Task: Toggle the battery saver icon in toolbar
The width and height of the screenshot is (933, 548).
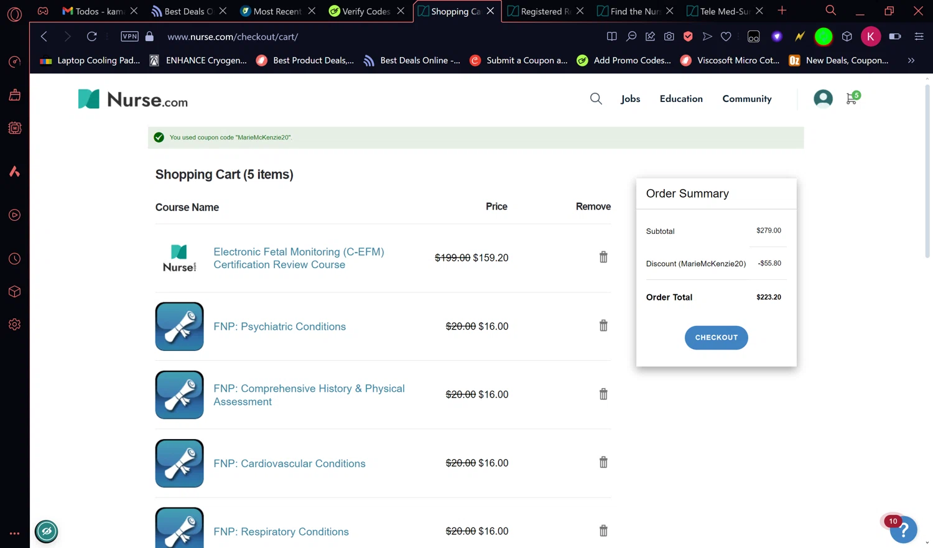Action: click(x=895, y=37)
